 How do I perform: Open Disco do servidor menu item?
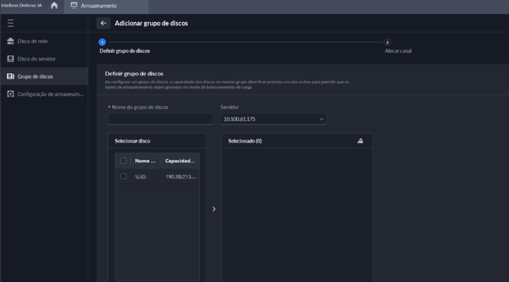click(36, 59)
